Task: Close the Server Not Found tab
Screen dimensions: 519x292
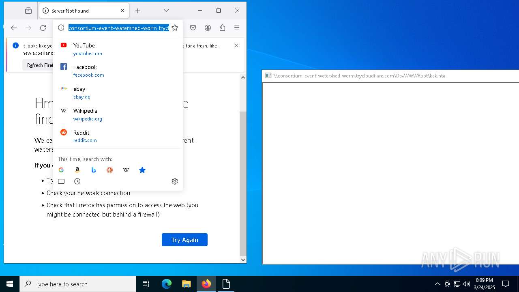Action: 122,11
